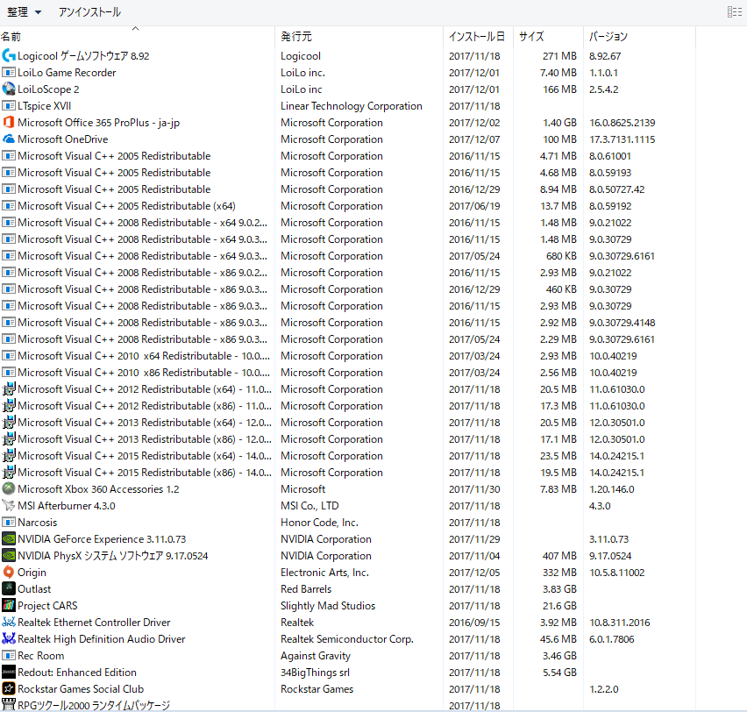
Task: Select Visual C++ 2012 (x64) installer icon
Action: click(9, 389)
